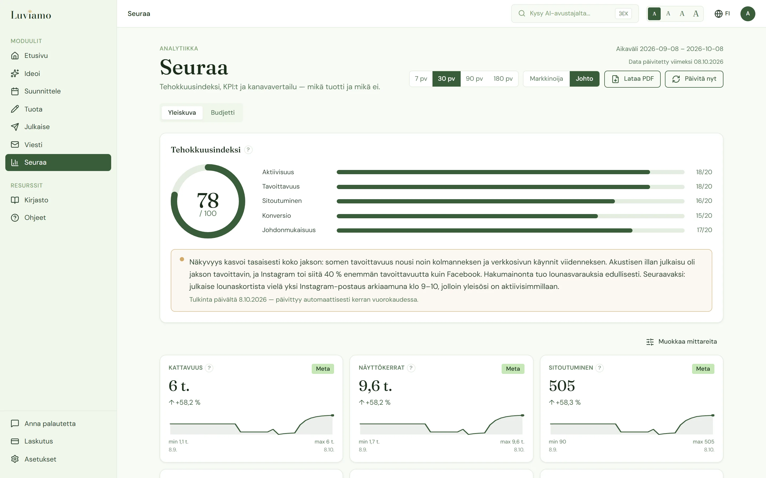Click the Konversio progress bar
Screen dimensions: 766x478
(x=510, y=216)
